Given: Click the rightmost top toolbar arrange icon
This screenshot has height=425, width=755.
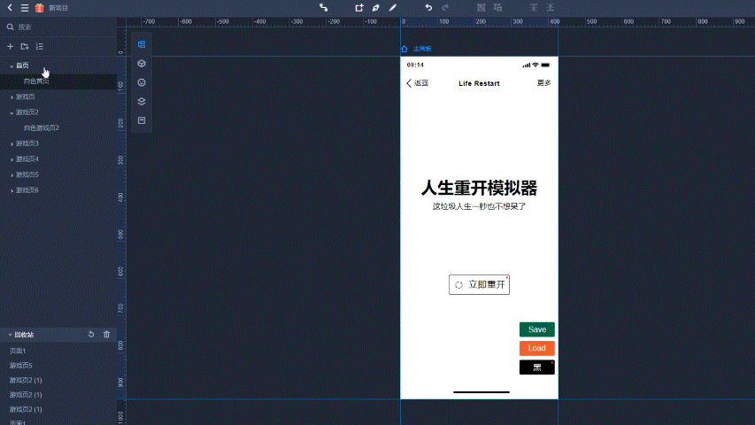Looking at the screenshot, I should [551, 8].
